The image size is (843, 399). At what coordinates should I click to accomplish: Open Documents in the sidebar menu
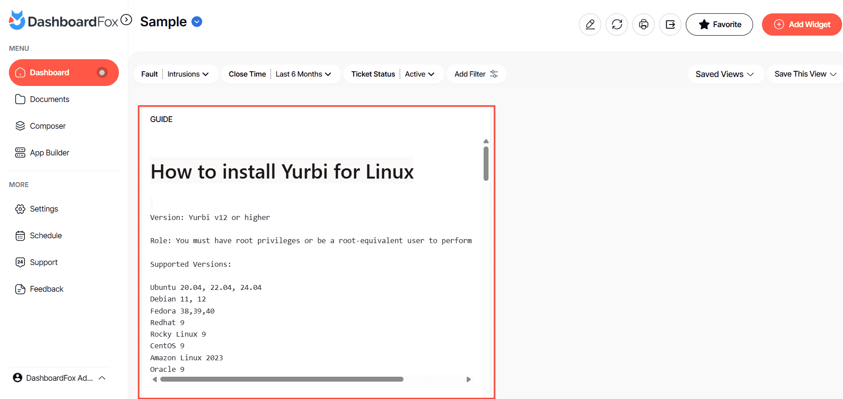click(49, 99)
